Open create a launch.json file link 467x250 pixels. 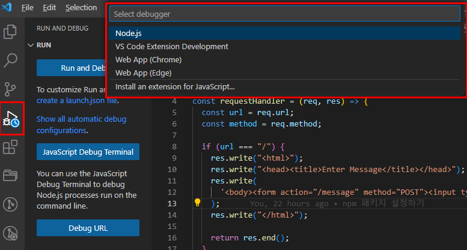pos(77,101)
